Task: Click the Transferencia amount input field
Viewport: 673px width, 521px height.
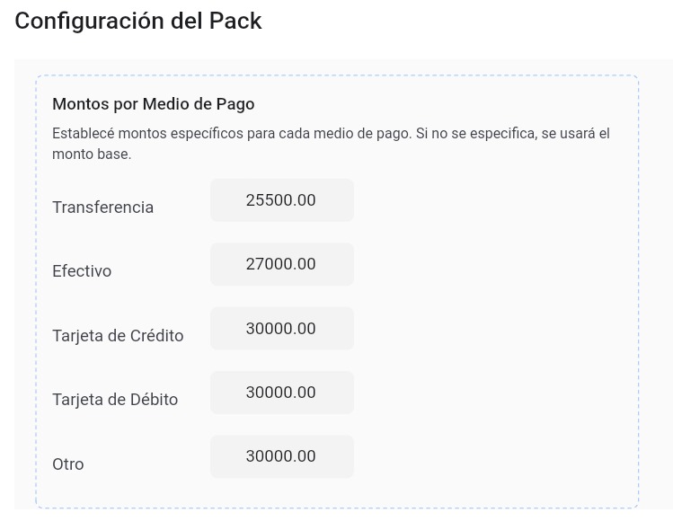Action: pos(281,200)
